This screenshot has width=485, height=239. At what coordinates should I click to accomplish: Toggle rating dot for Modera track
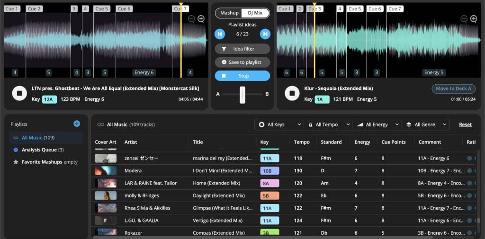click(x=469, y=171)
